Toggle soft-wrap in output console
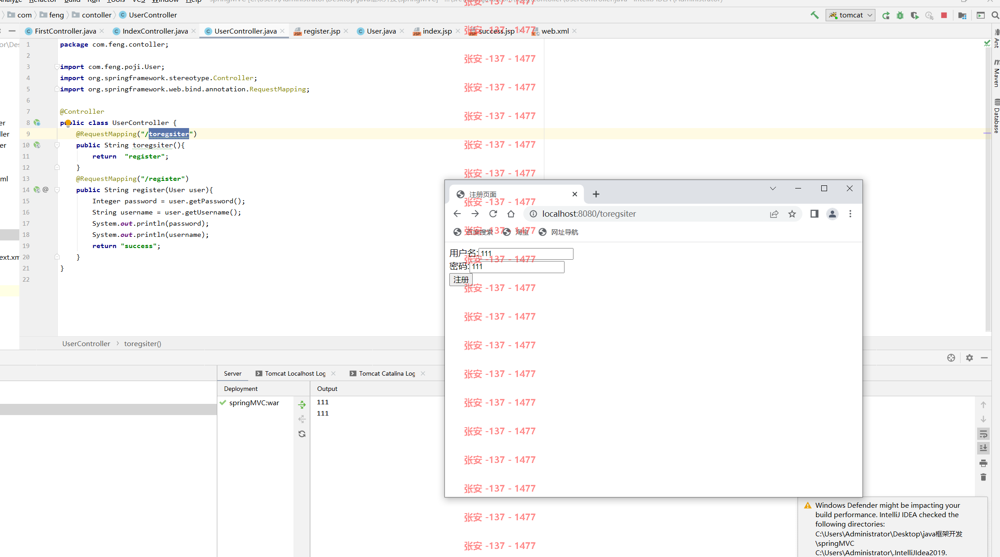This screenshot has height=557, width=1000. 983,434
